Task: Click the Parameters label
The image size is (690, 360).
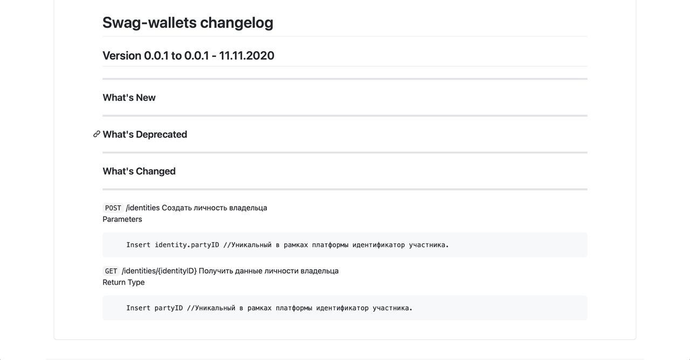Action: coord(122,219)
